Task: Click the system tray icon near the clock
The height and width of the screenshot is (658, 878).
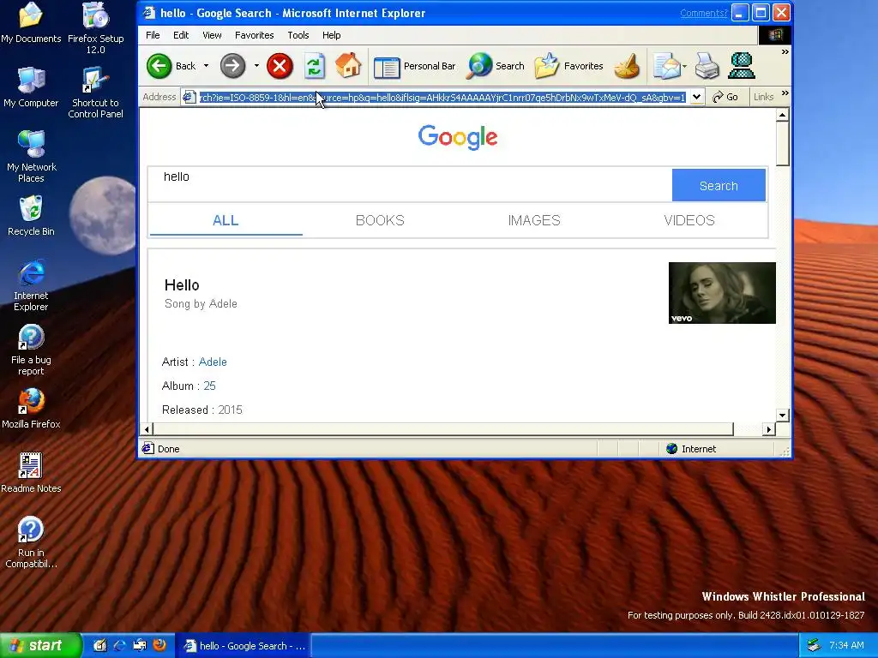Action: coord(815,645)
